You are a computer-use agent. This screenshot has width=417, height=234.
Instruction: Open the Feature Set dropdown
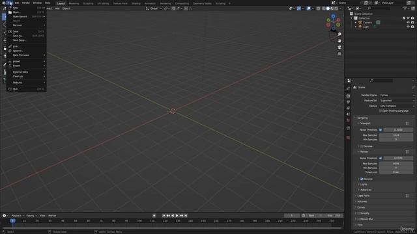point(397,101)
